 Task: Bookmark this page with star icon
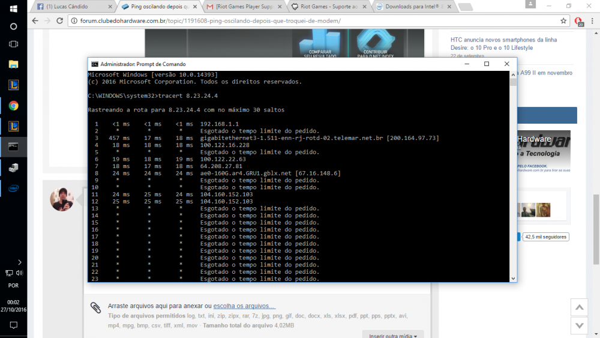point(563,20)
